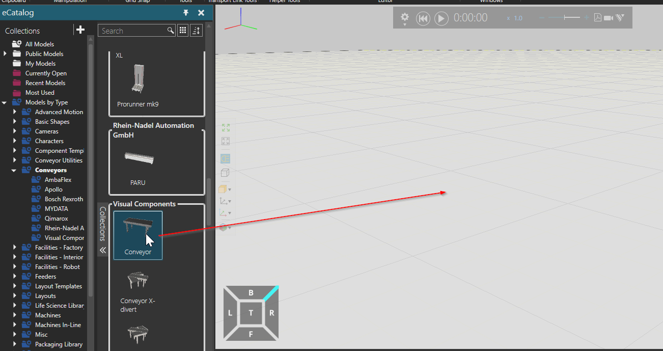Activate the Fill View icon
This screenshot has width=663, height=351.
pyautogui.click(x=226, y=141)
